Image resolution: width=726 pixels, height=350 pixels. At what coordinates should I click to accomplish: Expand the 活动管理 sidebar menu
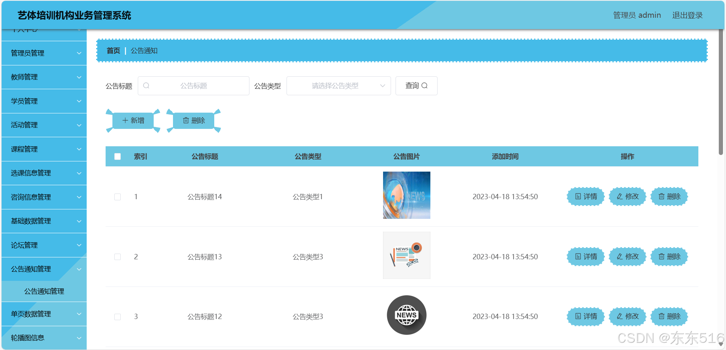pyautogui.click(x=44, y=125)
